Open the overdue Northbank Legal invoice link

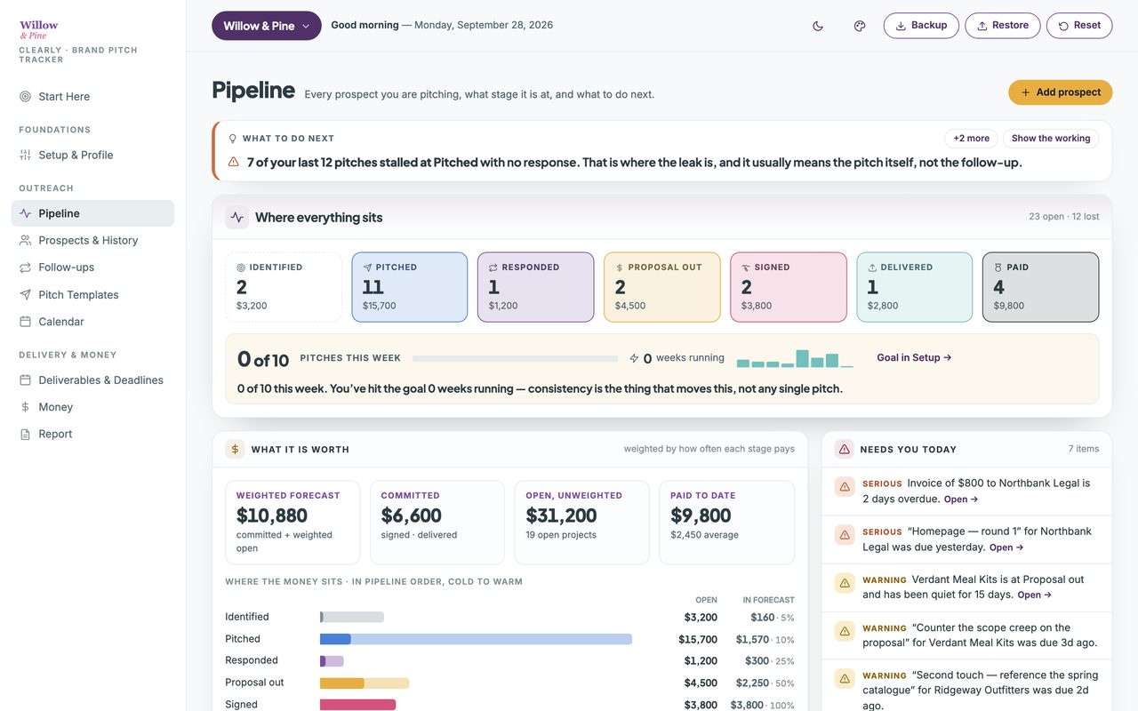[x=960, y=499]
